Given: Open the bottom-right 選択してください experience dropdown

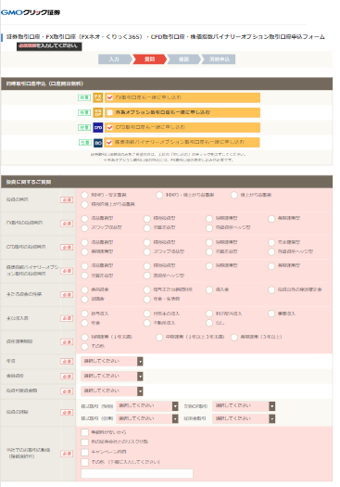Looking at the screenshot, I should click(244, 419).
